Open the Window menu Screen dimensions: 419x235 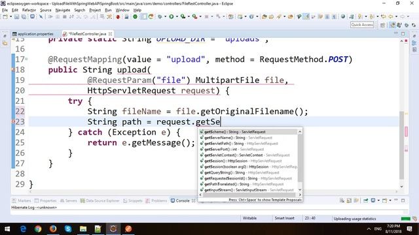(122, 10)
